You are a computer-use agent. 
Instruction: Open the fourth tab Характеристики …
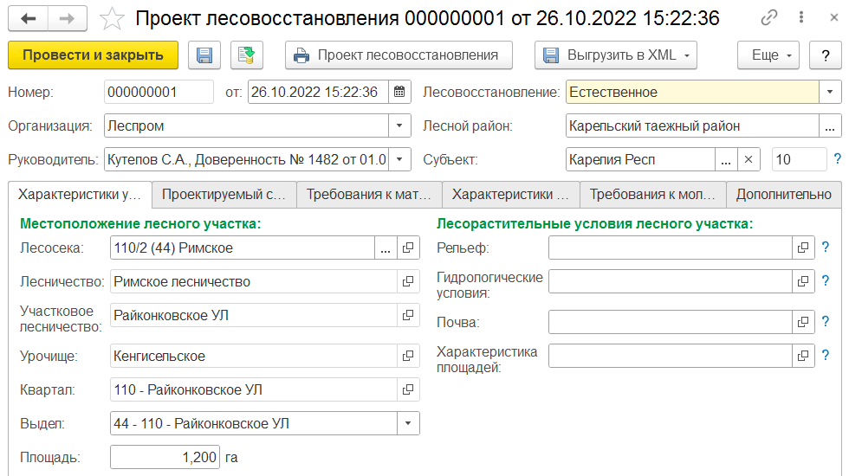coord(511,195)
